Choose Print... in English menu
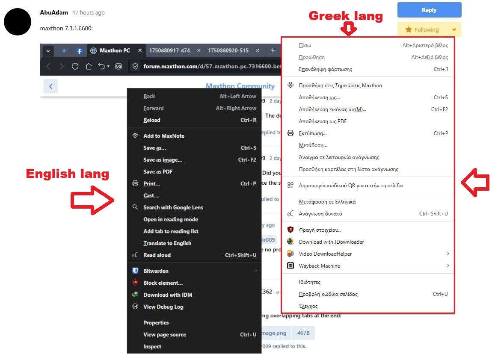 click(194, 183)
